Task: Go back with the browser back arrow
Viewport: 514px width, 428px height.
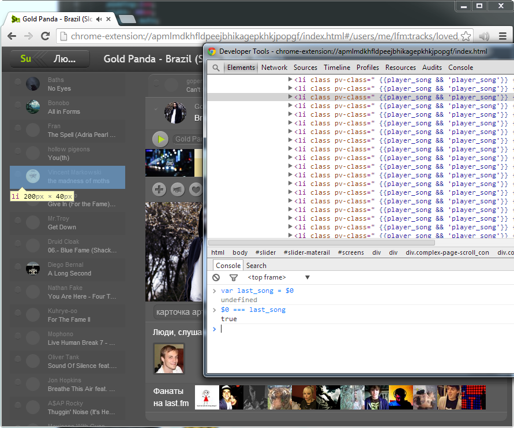Action: pyautogui.click(x=12, y=36)
